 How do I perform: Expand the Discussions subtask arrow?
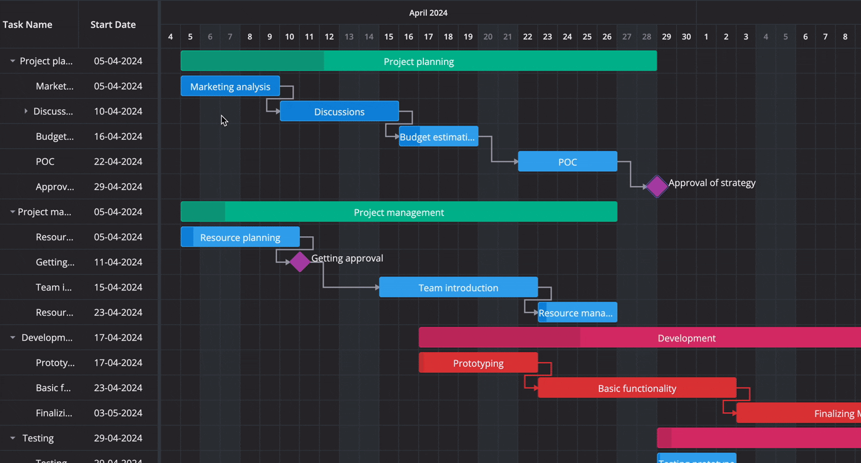click(26, 111)
